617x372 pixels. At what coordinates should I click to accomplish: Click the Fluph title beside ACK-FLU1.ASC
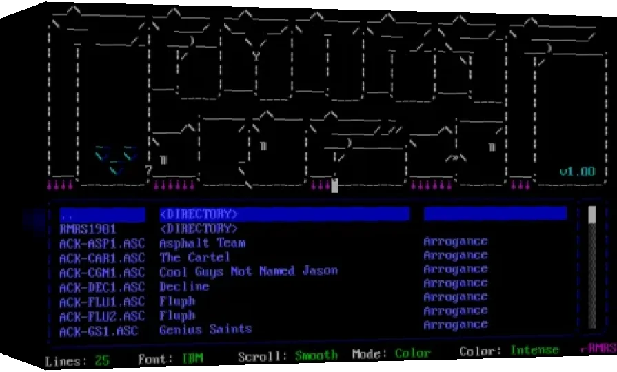[x=177, y=301]
